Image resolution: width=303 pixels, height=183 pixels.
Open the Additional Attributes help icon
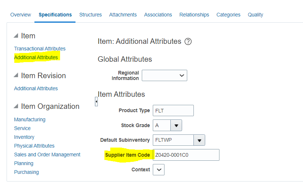(x=188, y=41)
